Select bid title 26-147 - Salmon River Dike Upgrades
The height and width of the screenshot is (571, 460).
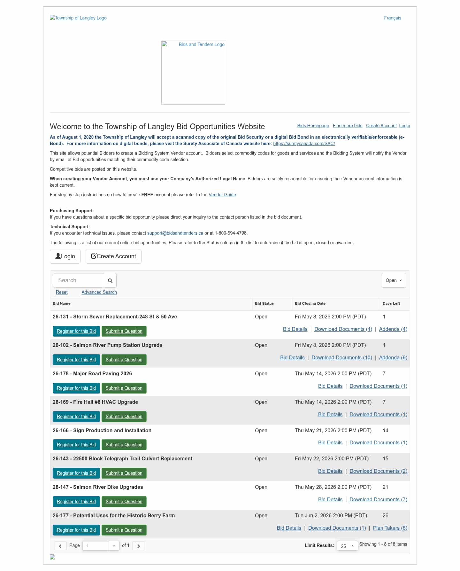point(98,487)
